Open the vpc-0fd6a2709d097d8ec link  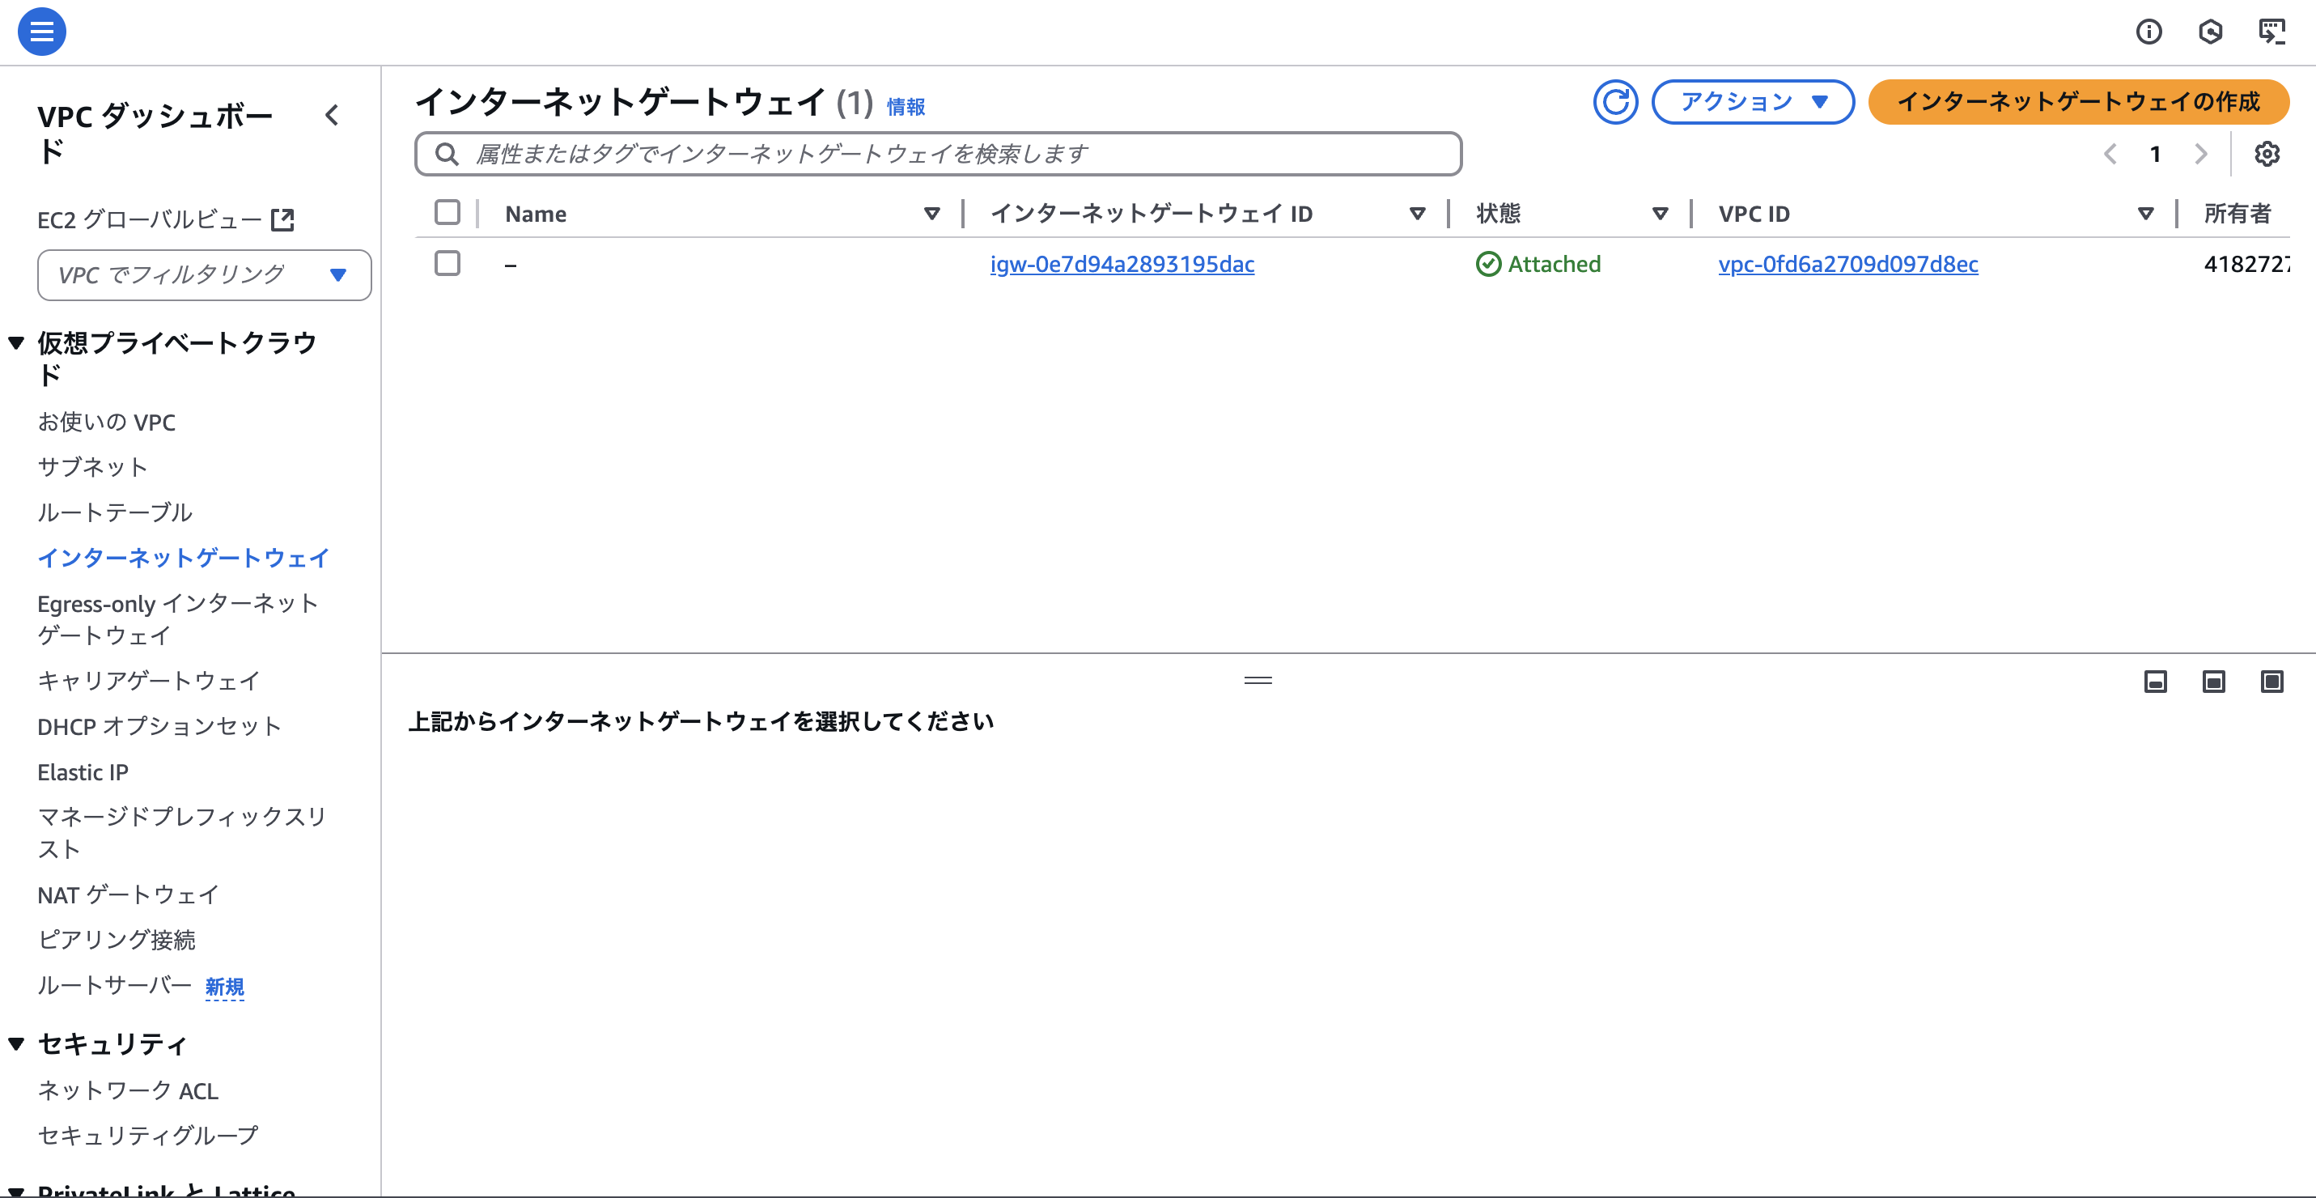coord(1847,264)
